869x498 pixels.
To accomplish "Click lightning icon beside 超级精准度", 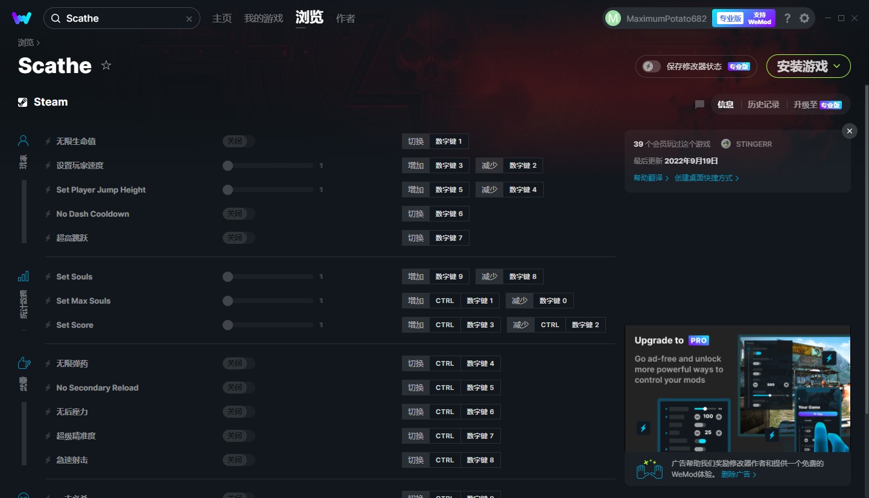I will coord(48,436).
